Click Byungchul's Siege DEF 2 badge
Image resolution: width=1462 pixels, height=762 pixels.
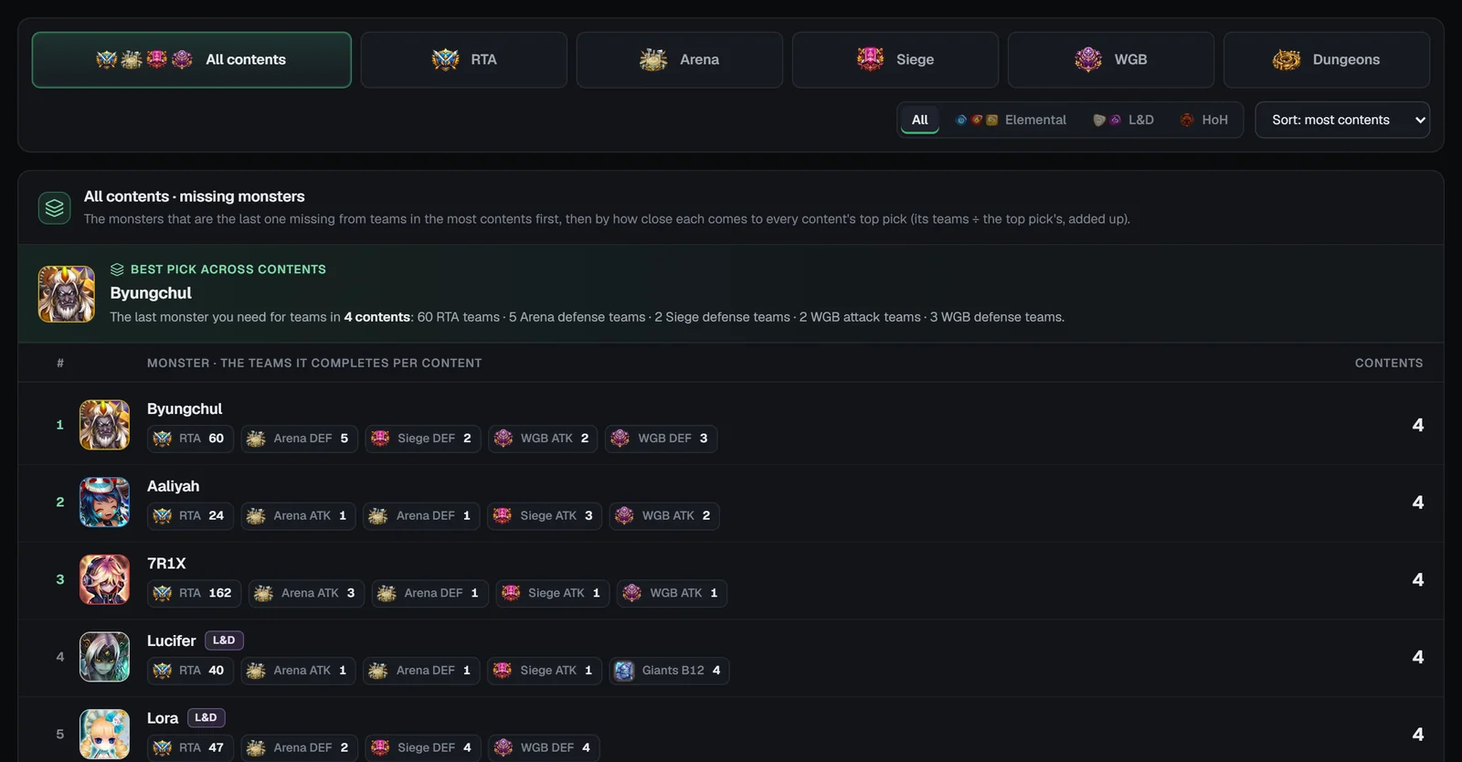pos(423,439)
